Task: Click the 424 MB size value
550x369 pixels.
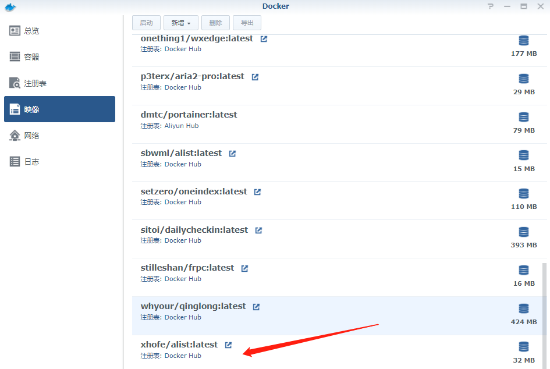Action: click(x=524, y=322)
